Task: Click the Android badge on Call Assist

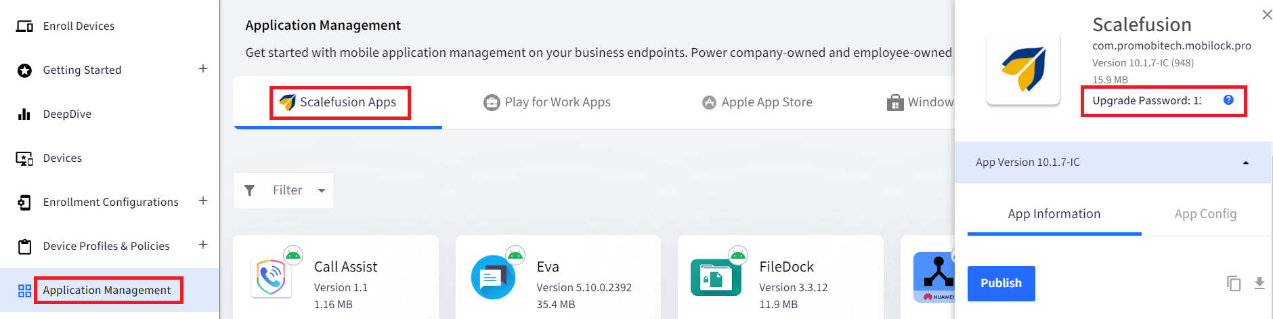Action: pyautogui.click(x=293, y=255)
